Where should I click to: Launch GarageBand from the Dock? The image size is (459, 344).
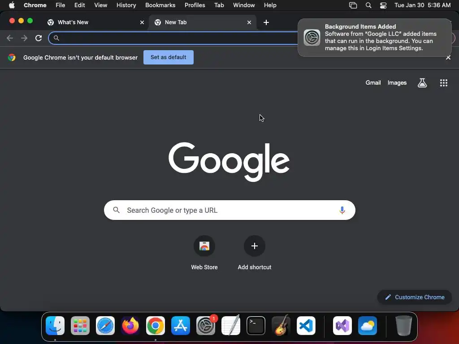(281, 326)
